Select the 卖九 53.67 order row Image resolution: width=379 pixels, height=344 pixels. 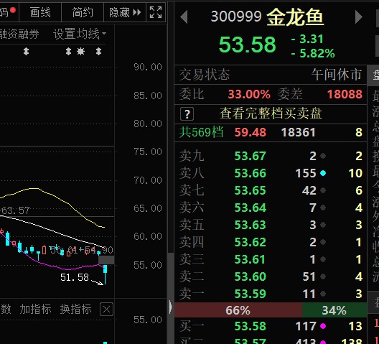(271, 156)
